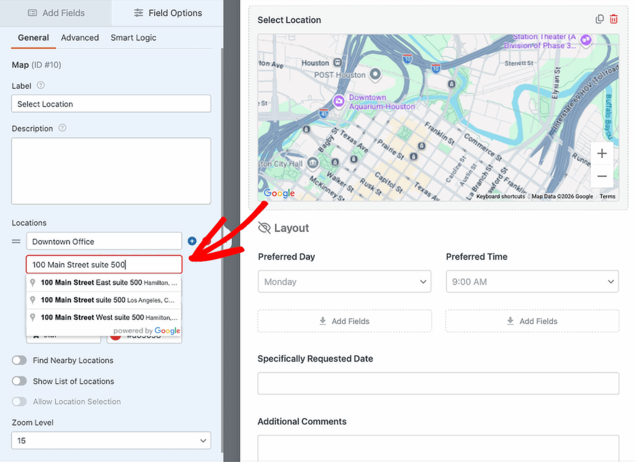Click the Terms link on the map
Screen dimensions: 636x462
point(607,196)
